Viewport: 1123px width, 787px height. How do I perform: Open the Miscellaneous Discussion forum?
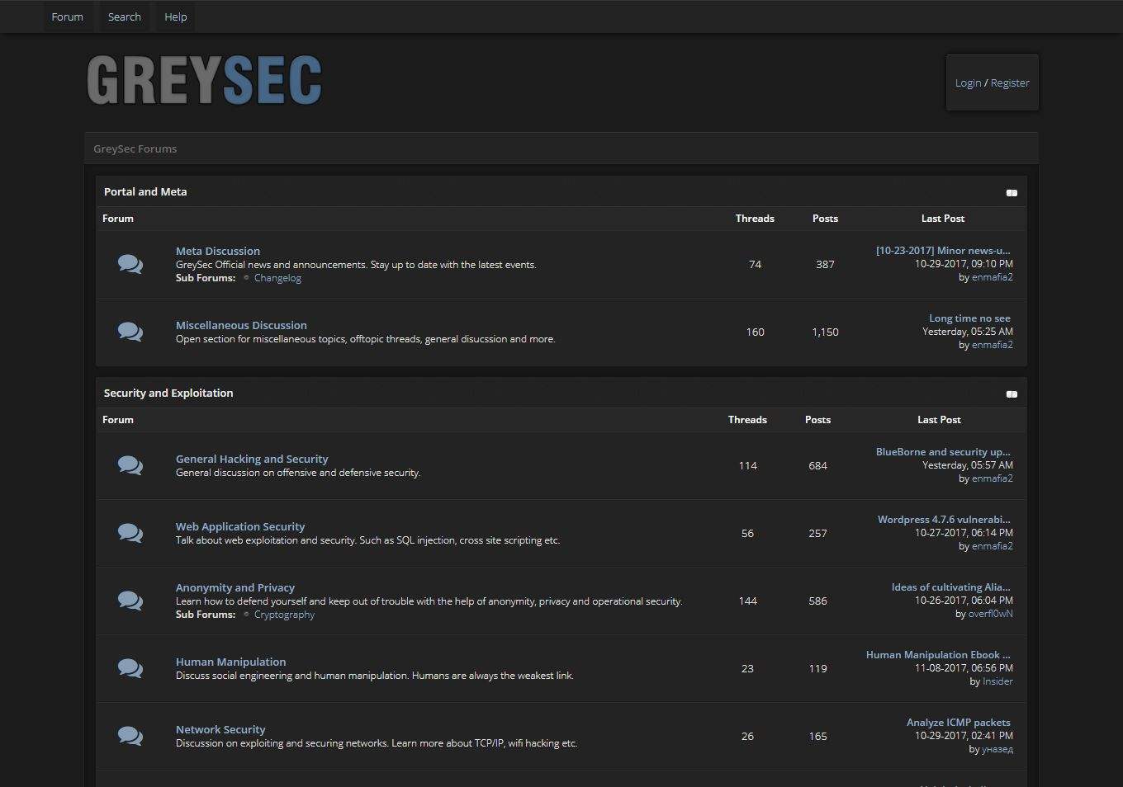click(x=241, y=325)
